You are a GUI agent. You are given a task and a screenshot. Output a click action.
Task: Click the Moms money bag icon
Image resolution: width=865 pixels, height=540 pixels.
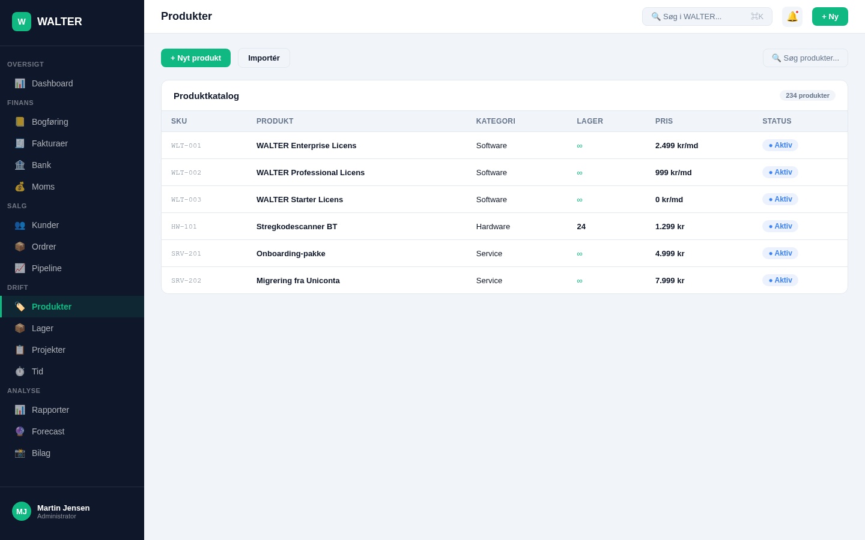(x=20, y=187)
